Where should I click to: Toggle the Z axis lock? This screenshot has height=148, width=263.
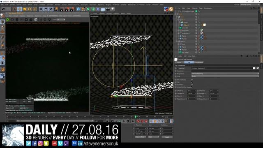point(51,9)
